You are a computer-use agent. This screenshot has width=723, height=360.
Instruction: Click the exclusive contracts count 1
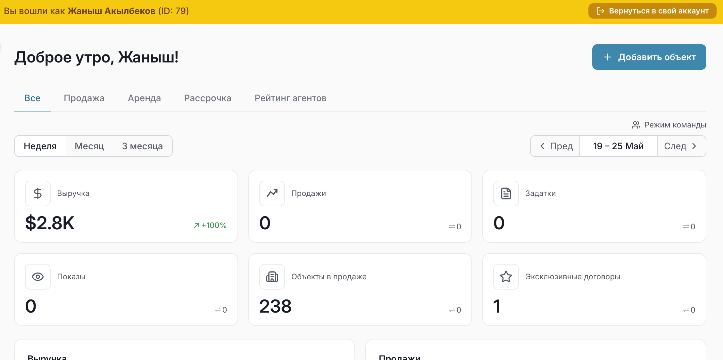497,306
